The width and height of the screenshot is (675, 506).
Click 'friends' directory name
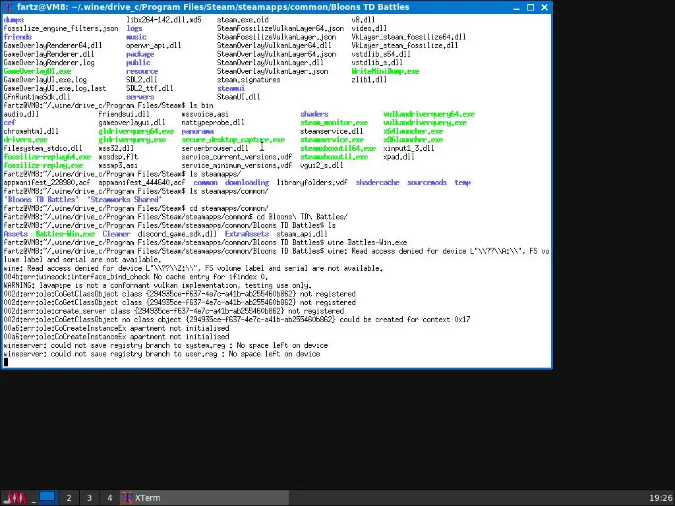coord(18,37)
